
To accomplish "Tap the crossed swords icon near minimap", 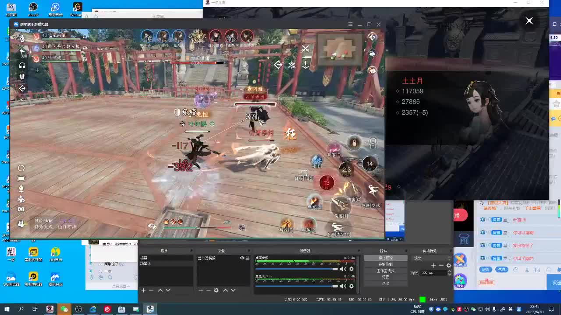I will 305,49.
